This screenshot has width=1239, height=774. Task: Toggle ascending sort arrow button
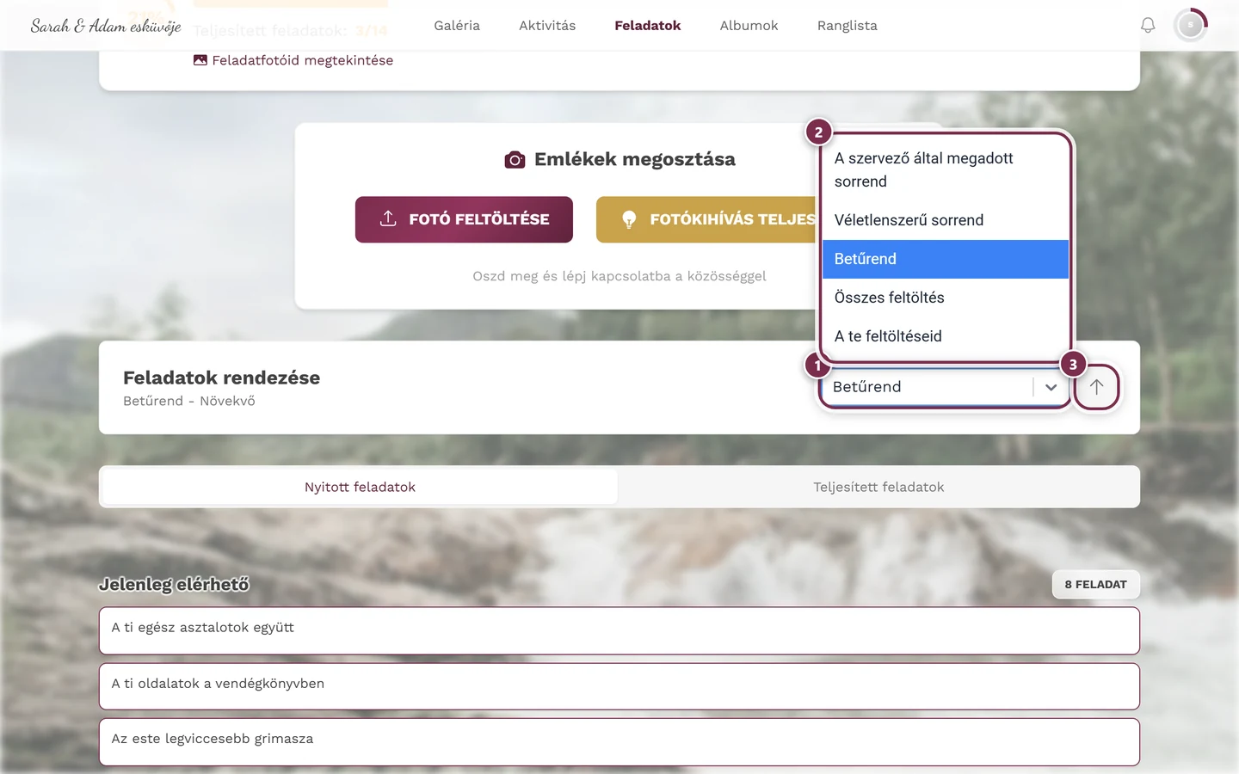[x=1096, y=387]
